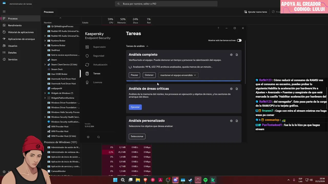Click the Tareas clipboard icon

87,74
